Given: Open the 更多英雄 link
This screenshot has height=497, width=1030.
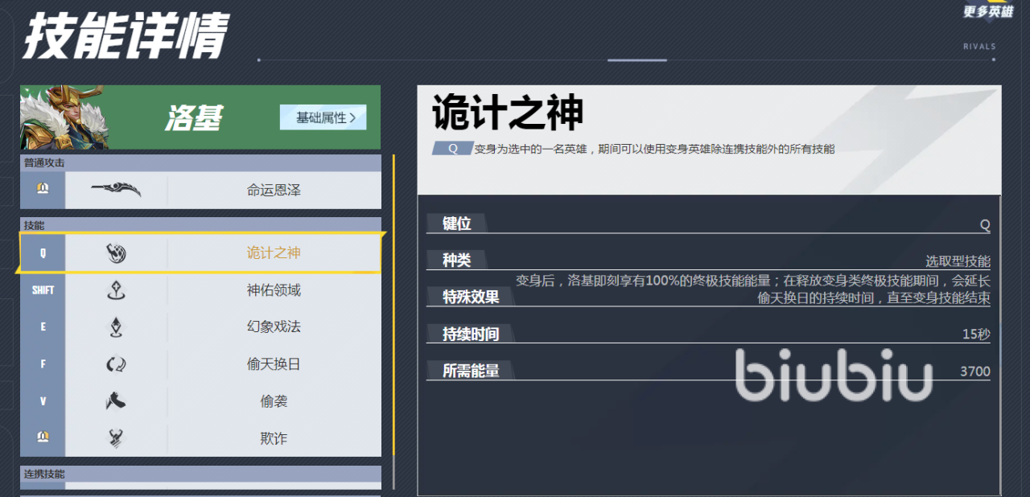Looking at the screenshot, I should coord(987,12).
